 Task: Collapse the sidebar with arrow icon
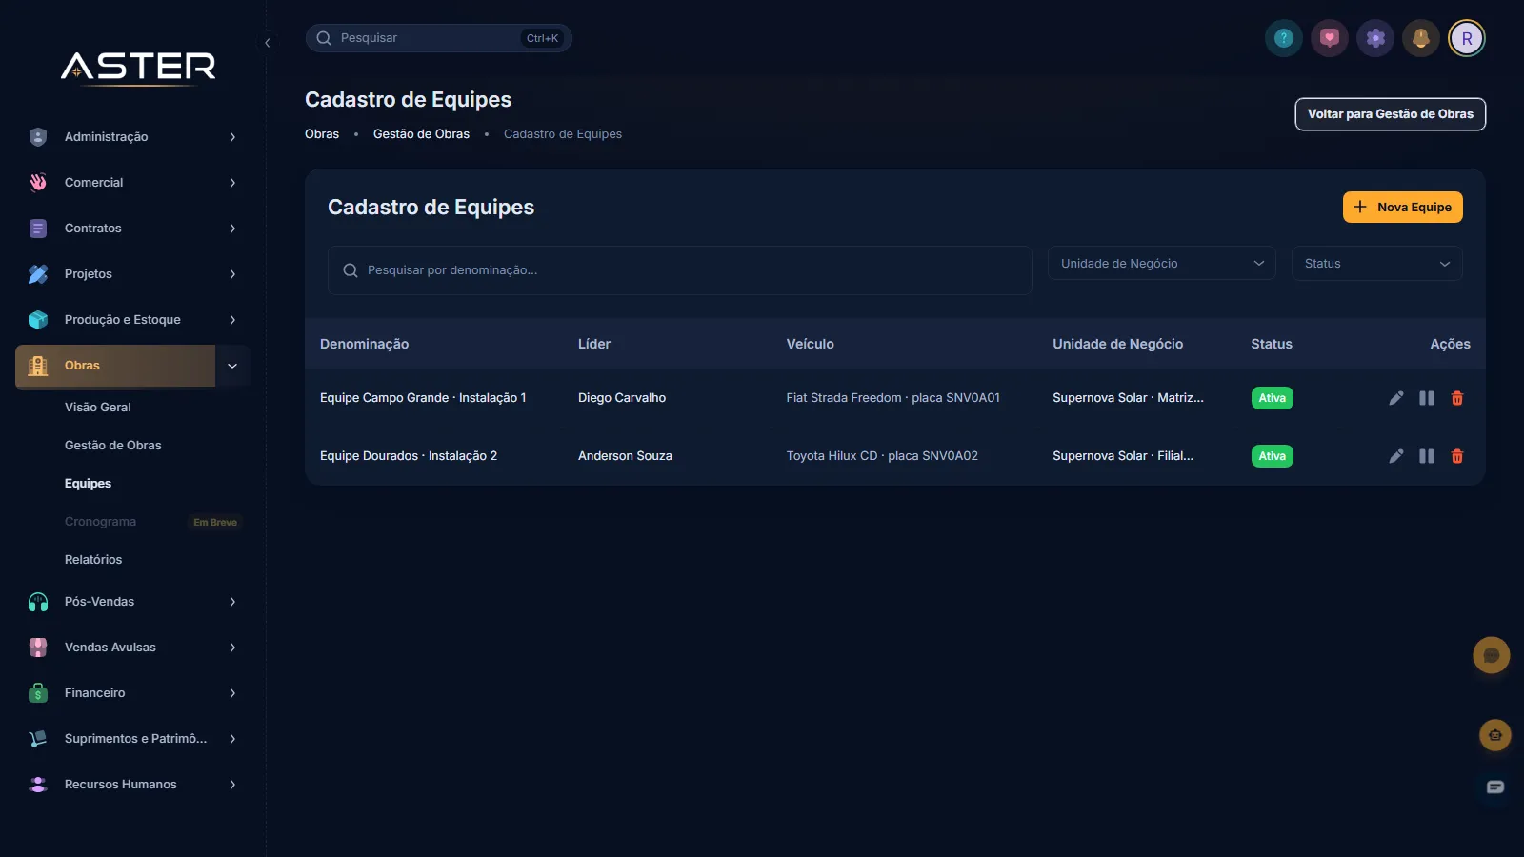(x=268, y=43)
